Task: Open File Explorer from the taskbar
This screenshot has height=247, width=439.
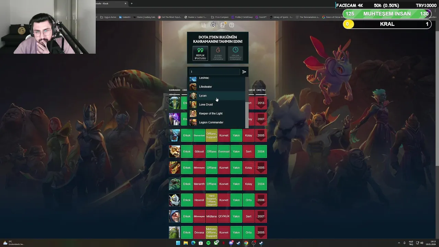Action: pos(186,243)
